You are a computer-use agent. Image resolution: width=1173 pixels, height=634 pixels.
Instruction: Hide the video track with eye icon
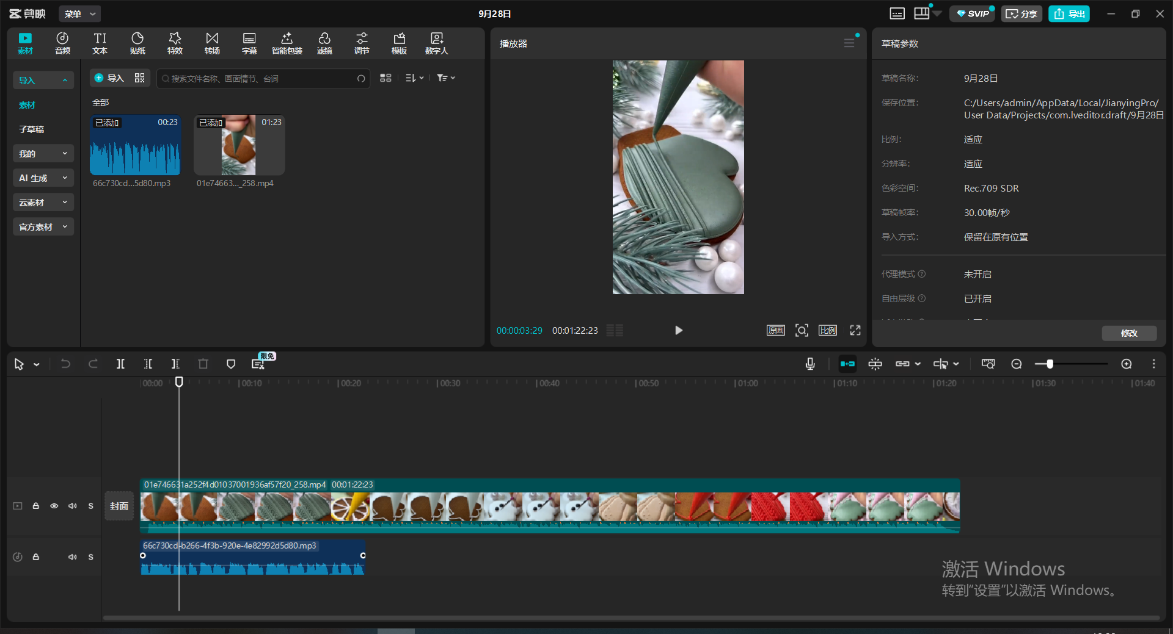(x=54, y=506)
